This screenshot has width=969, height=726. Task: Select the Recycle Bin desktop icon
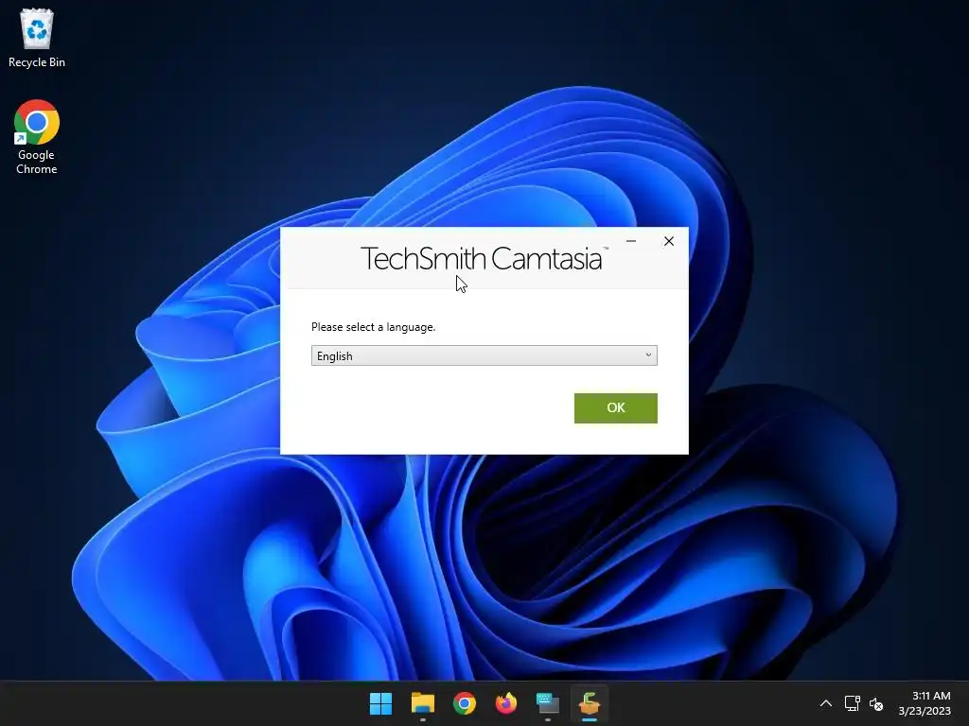coord(37,38)
